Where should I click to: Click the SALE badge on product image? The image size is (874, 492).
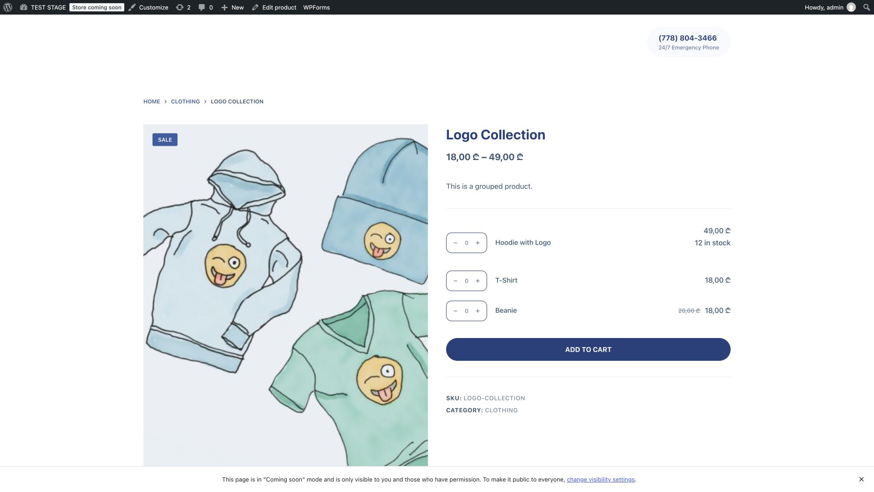pos(165,140)
